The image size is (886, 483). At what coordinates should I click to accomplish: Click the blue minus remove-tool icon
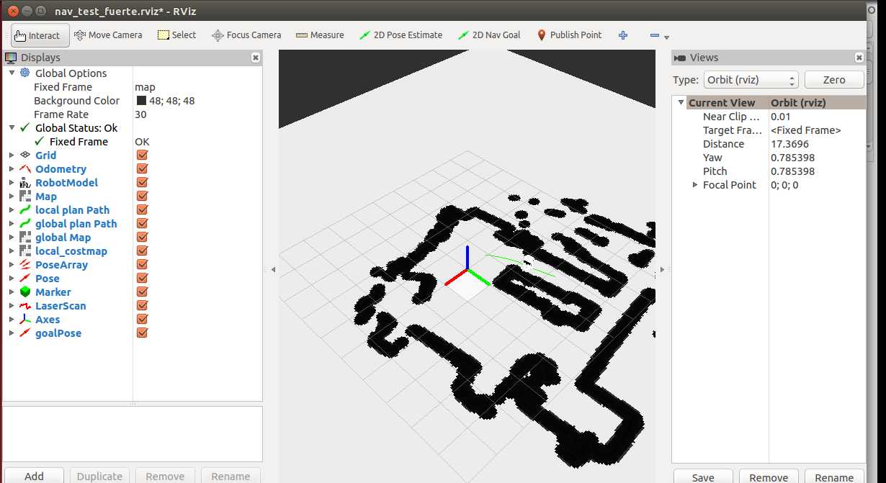pos(654,35)
